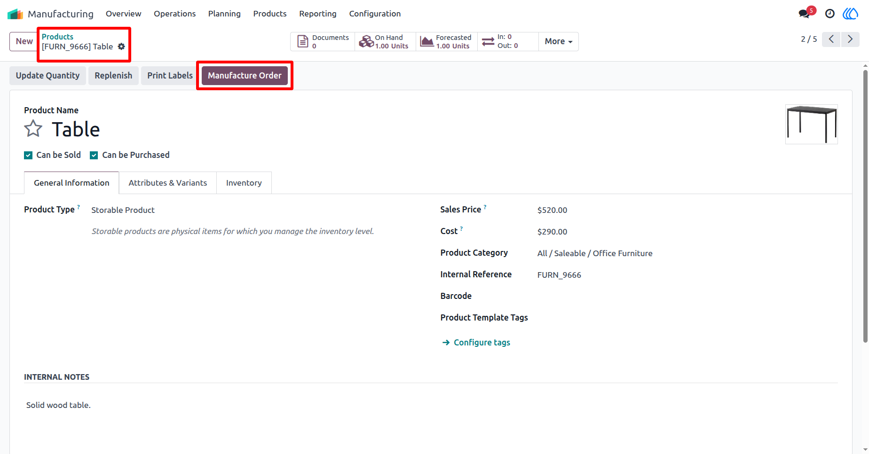This screenshot has width=869, height=454.
Task: Expand the More dropdown
Action: coord(559,41)
